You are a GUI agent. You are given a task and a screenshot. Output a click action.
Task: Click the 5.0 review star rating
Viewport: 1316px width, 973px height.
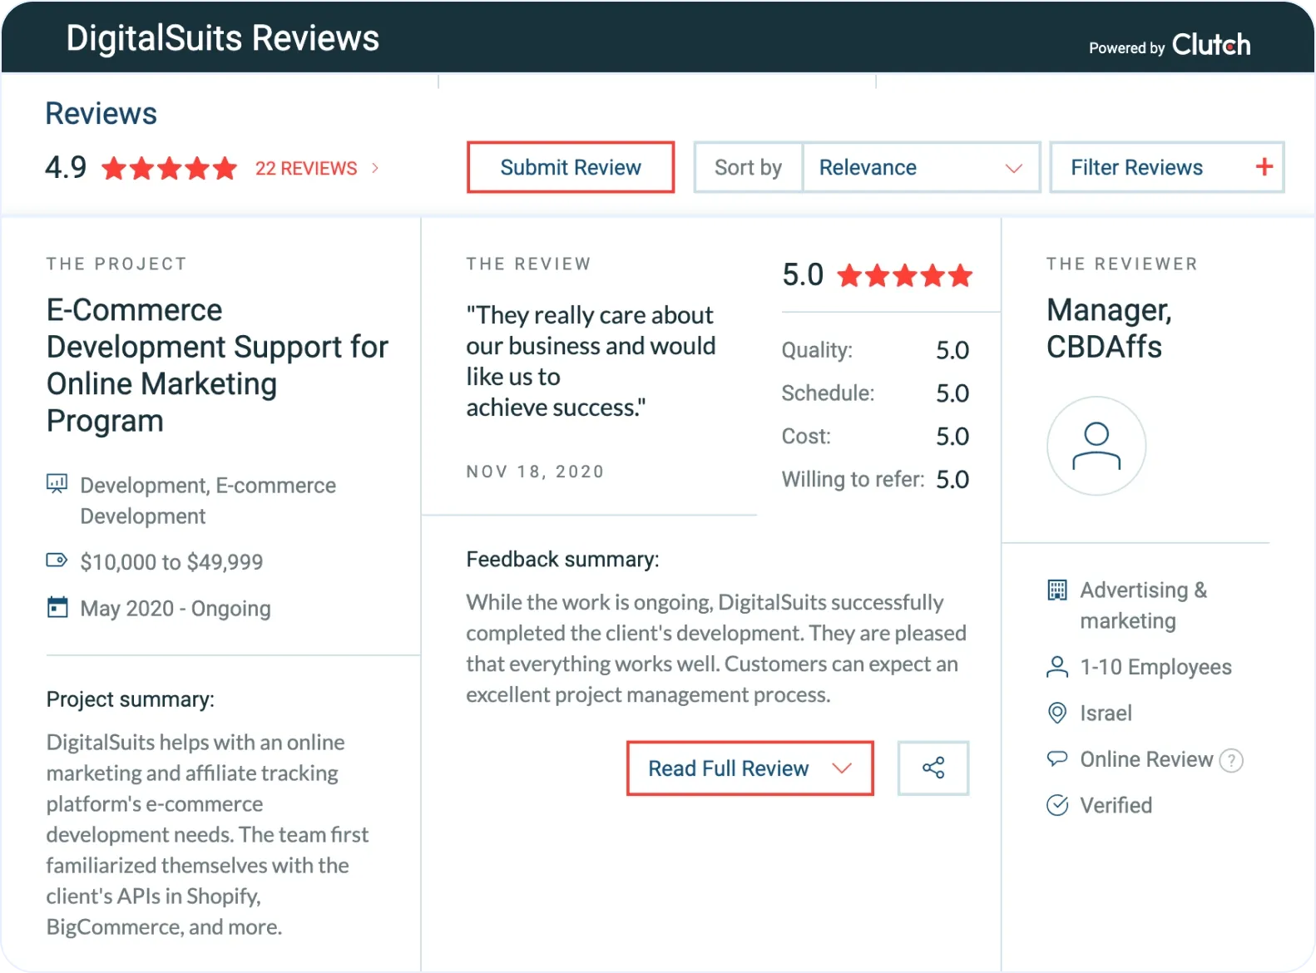point(904,275)
